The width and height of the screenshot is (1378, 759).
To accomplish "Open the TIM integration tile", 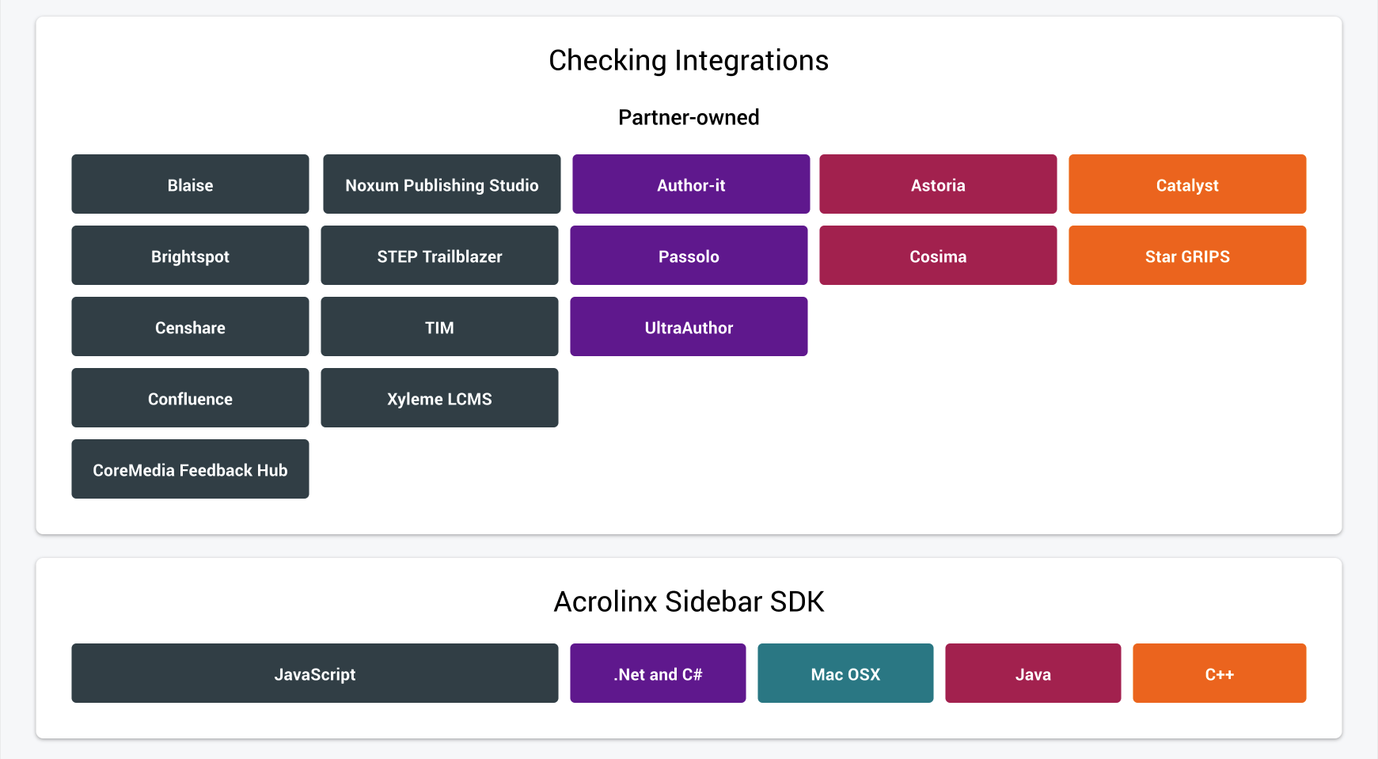I will coord(439,326).
